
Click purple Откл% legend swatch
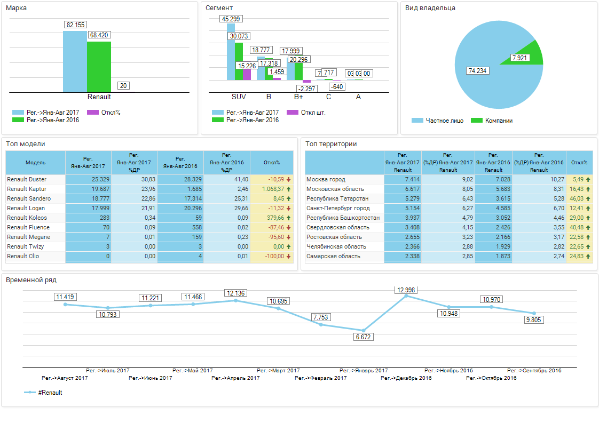tap(93, 113)
